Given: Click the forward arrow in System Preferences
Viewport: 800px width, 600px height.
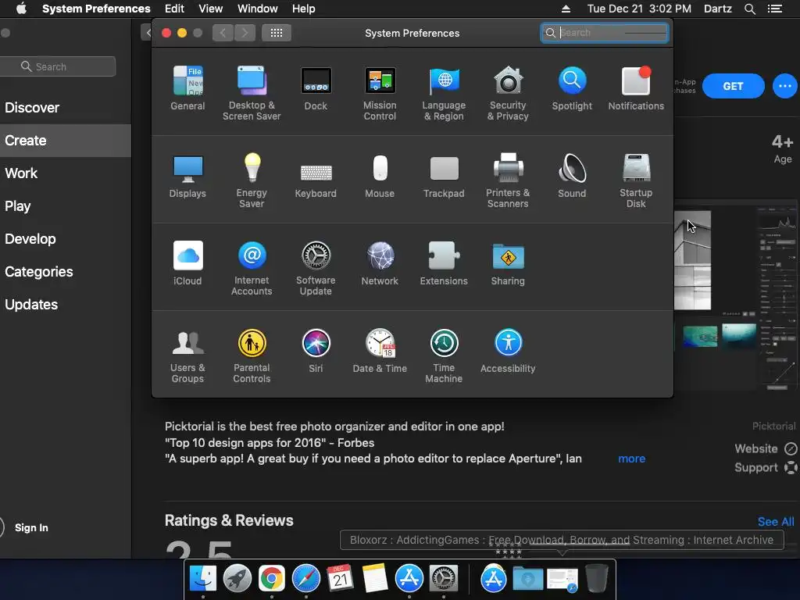Looking at the screenshot, I should tap(245, 33).
